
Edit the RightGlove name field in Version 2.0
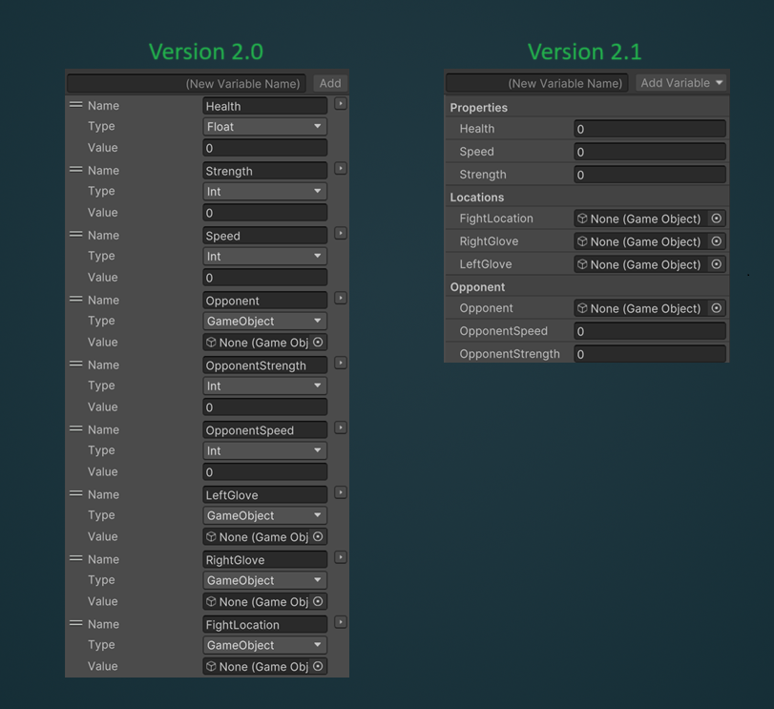(265, 560)
